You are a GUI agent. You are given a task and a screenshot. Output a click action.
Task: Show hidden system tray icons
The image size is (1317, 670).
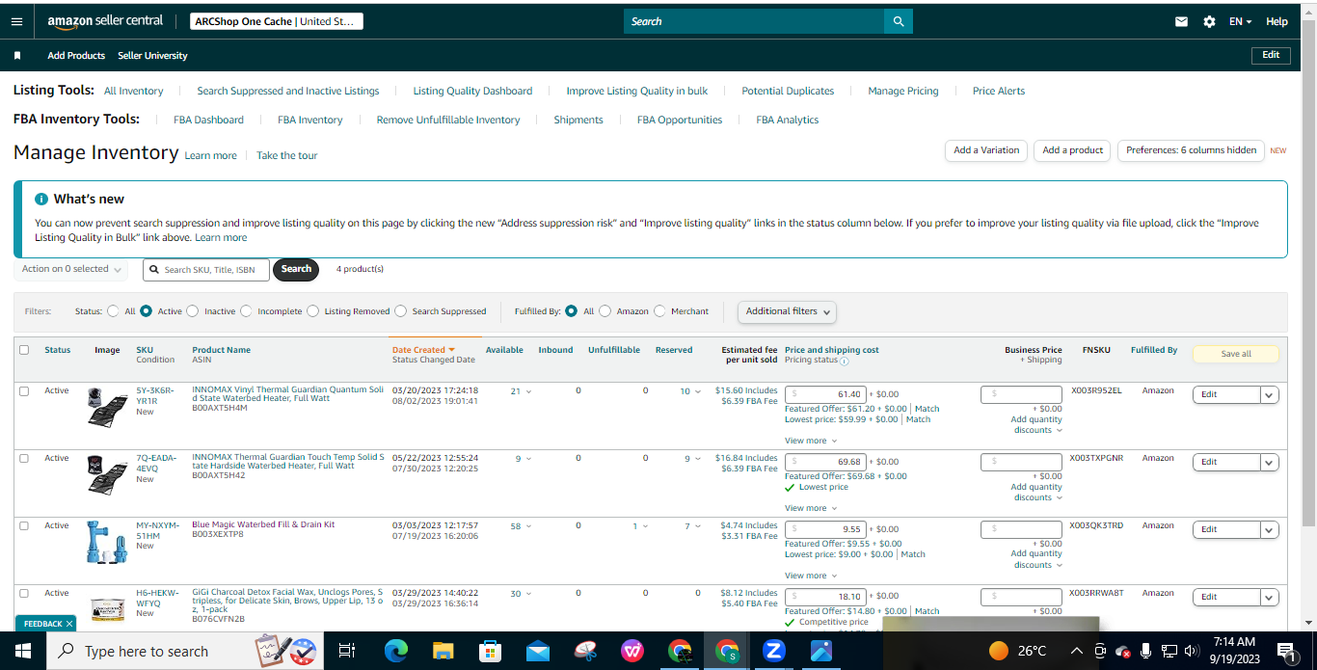click(1076, 651)
